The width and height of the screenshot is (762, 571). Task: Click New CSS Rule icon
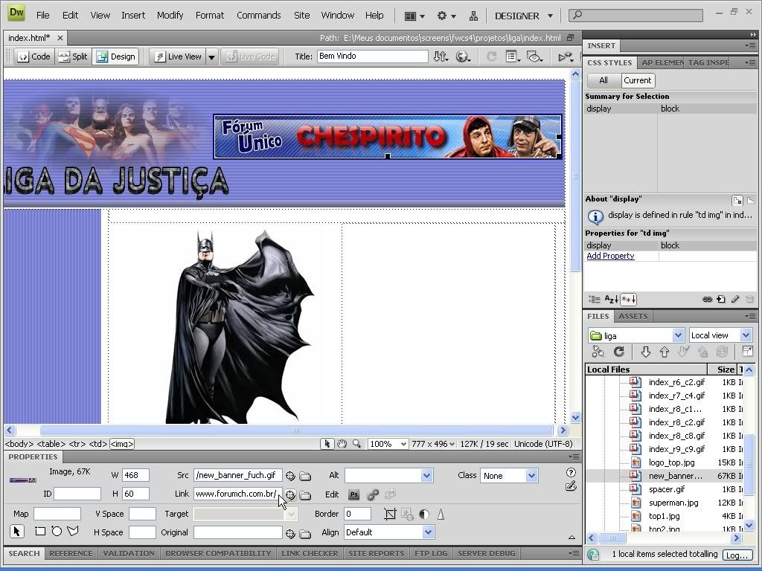721,300
